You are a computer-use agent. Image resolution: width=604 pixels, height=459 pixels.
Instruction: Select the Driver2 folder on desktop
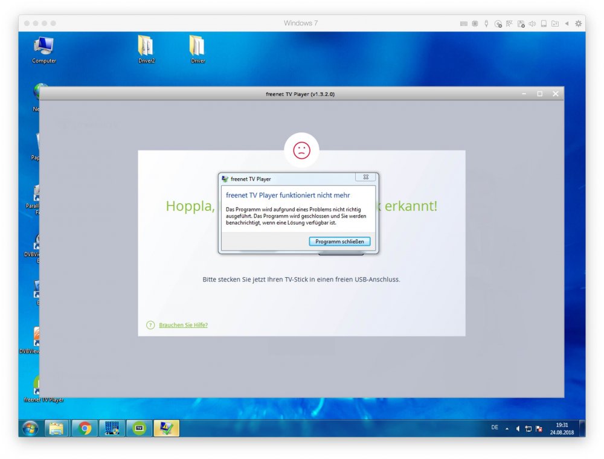tap(146, 50)
